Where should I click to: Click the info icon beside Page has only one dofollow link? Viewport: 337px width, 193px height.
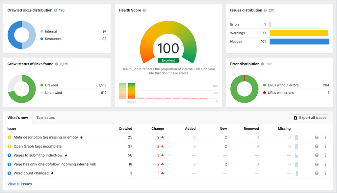10,164
